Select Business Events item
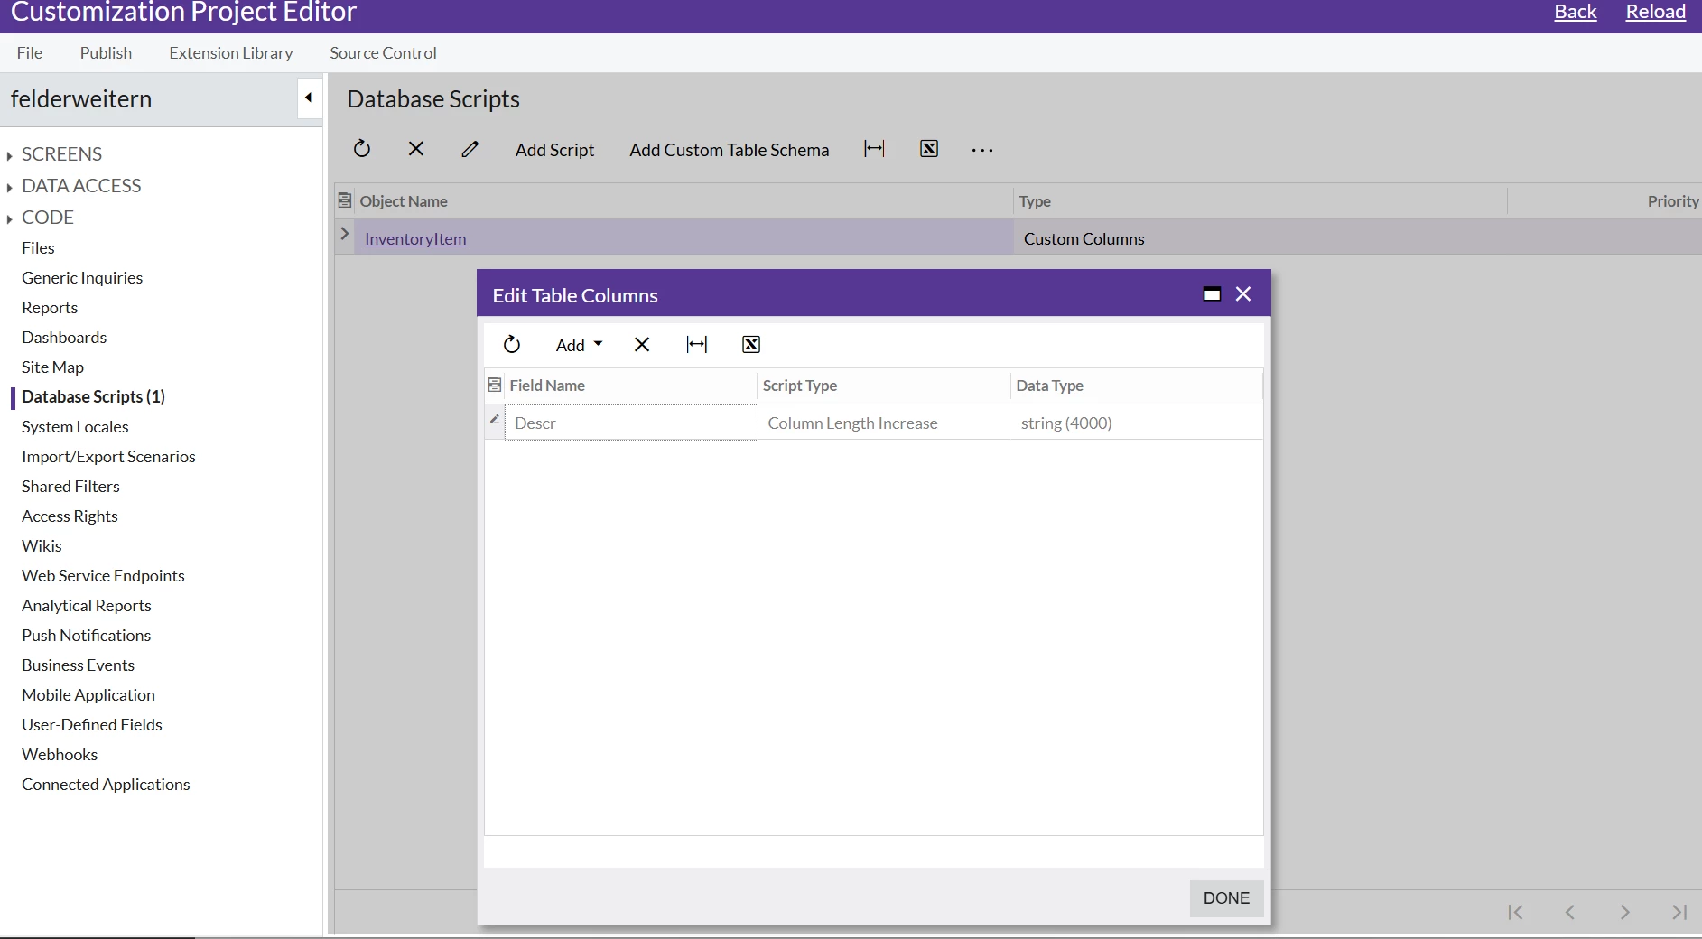Viewport: 1702px width, 939px height. (78, 665)
